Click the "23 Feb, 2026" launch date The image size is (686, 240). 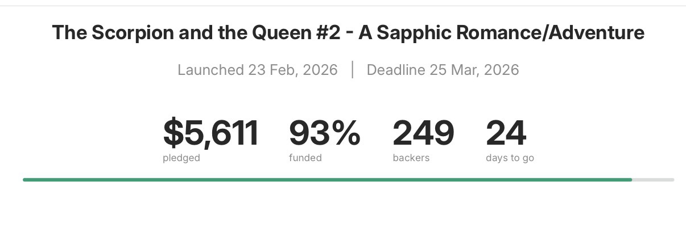(293, 70)
